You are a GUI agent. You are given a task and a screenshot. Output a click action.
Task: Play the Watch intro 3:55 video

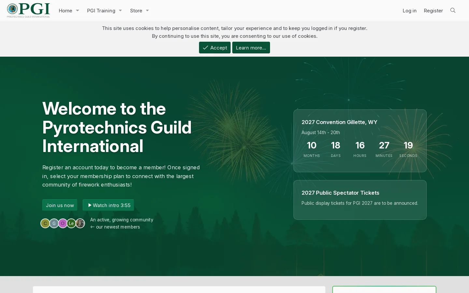tap(108, 205)
